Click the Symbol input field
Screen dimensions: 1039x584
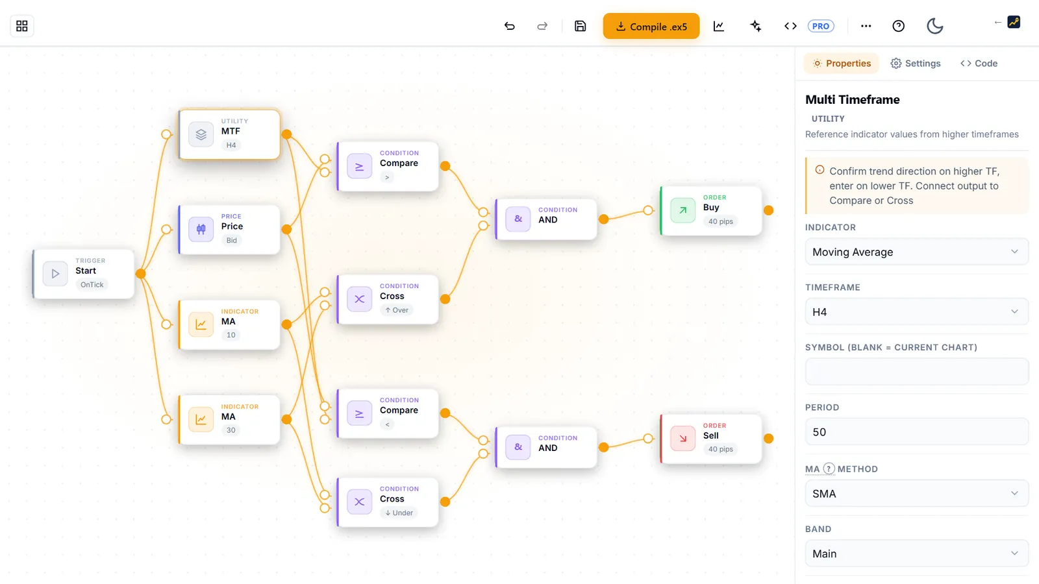pos(916,372)
